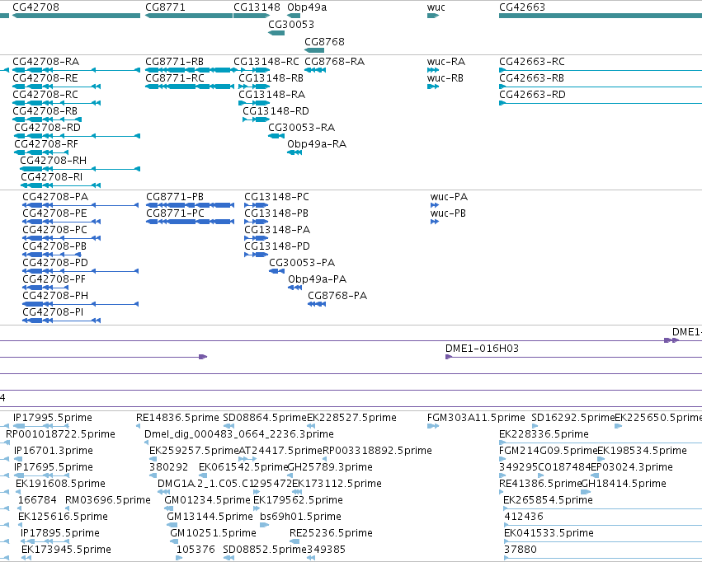Select protein Obp49a-PA
This screenshot has height=562, width=702.
coord(318,279)
